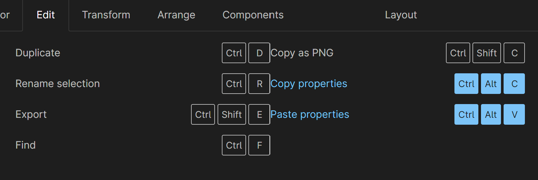The height and width of the screenshot is (180, 538).
Task: Click the Duplicate shortcut label
Action: pyautogui.click(x=38, y=53)
